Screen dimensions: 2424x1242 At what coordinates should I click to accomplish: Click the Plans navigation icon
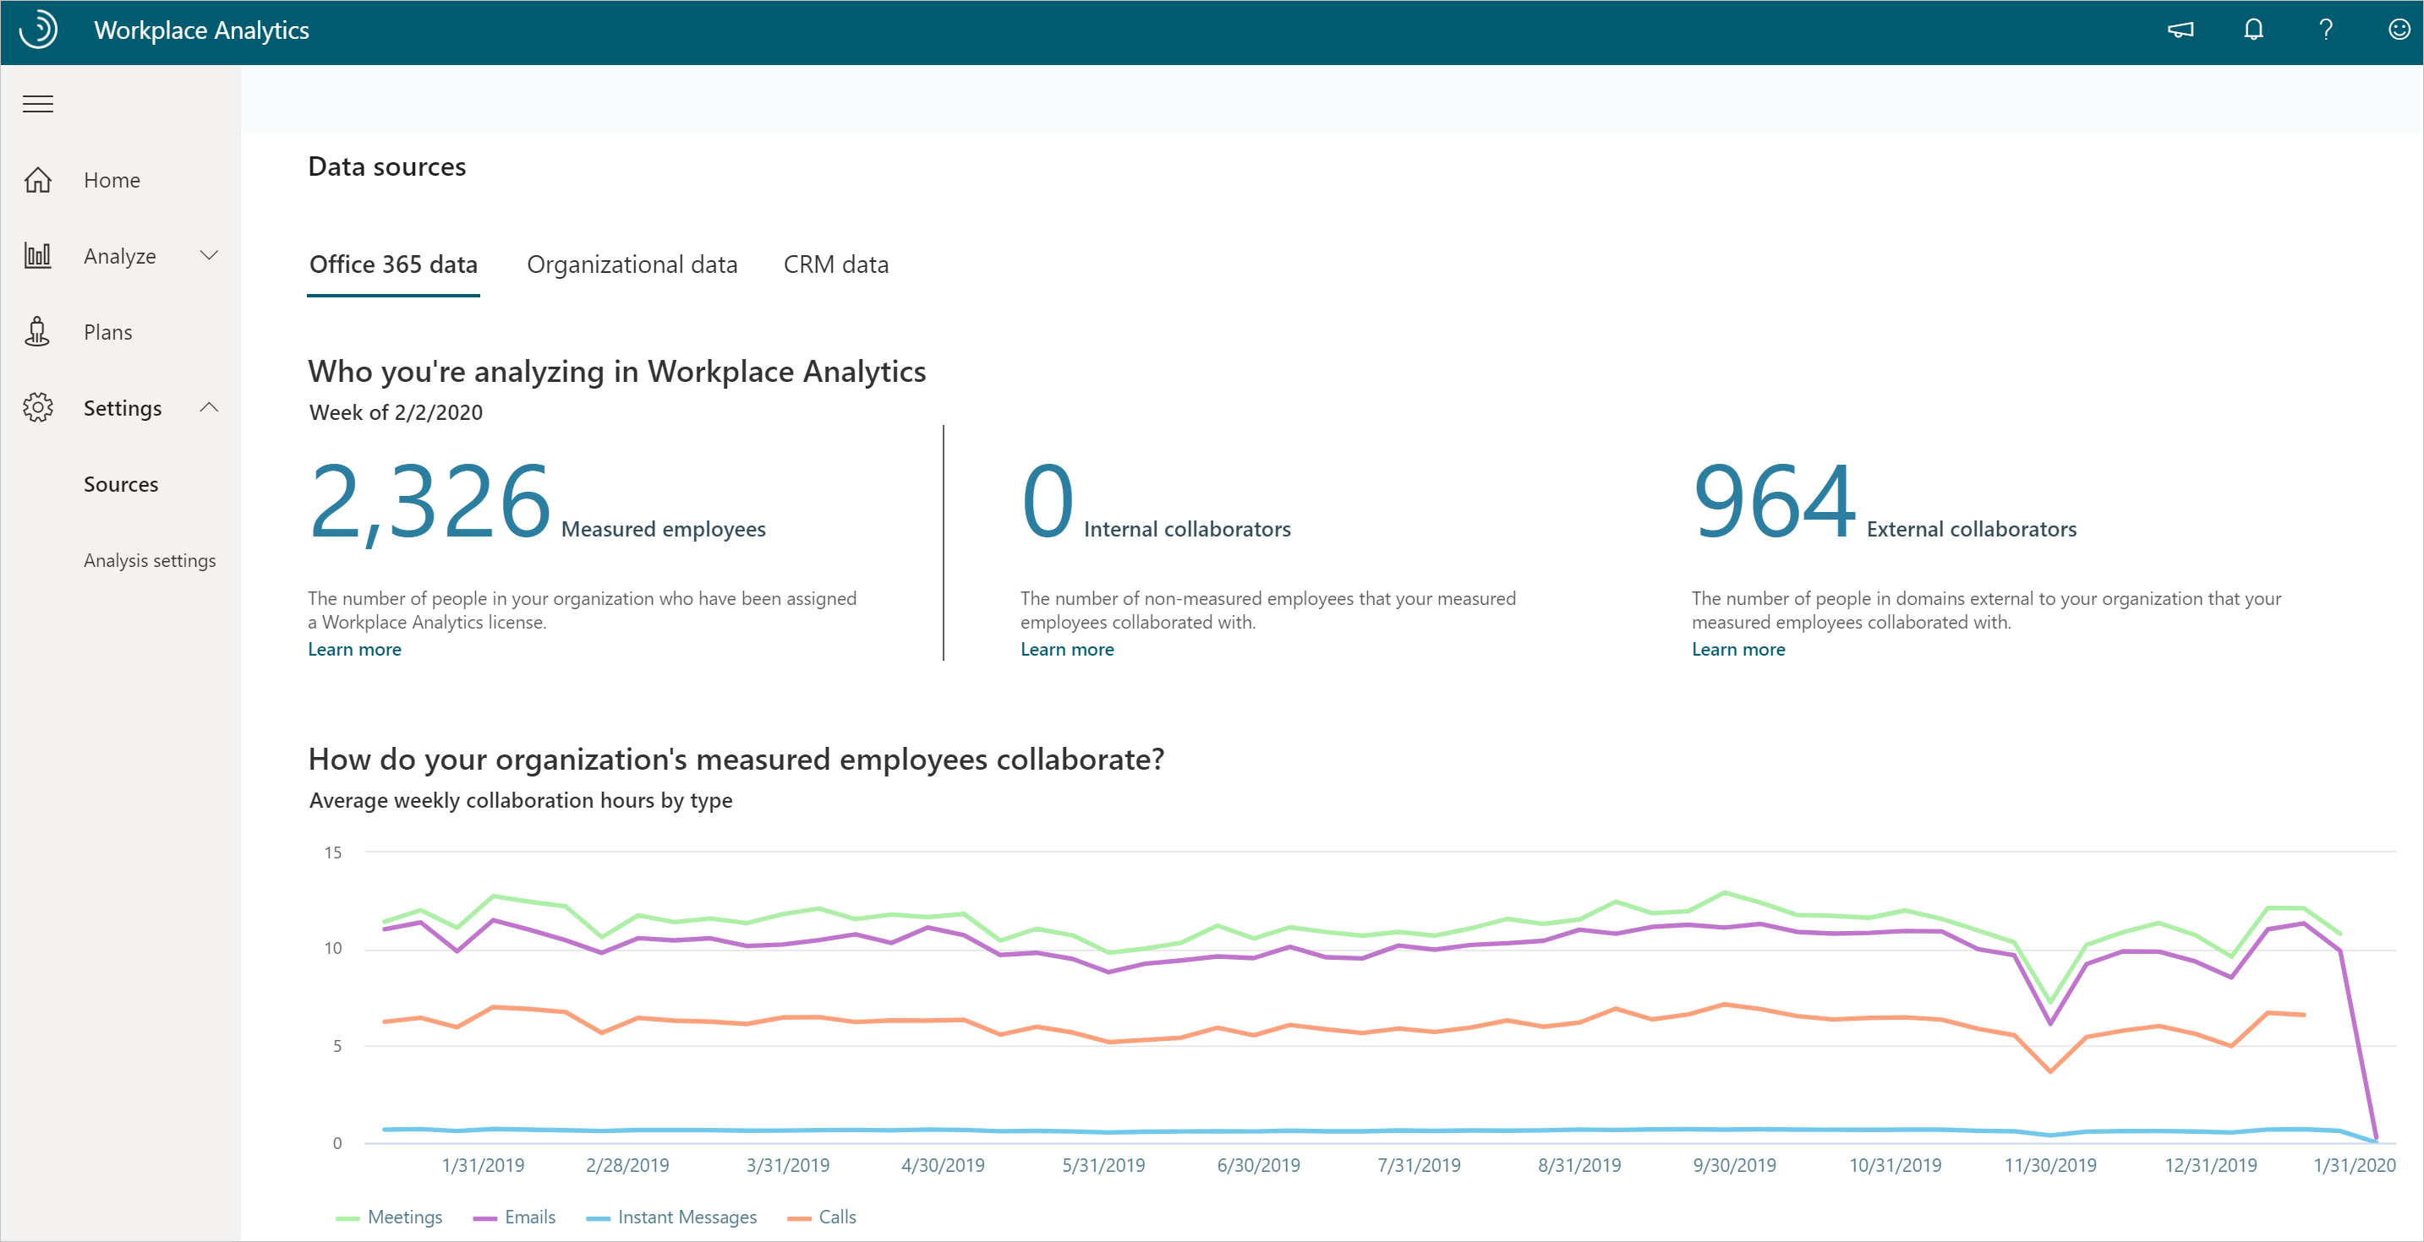pyautogui.click(x=40, y=331)
